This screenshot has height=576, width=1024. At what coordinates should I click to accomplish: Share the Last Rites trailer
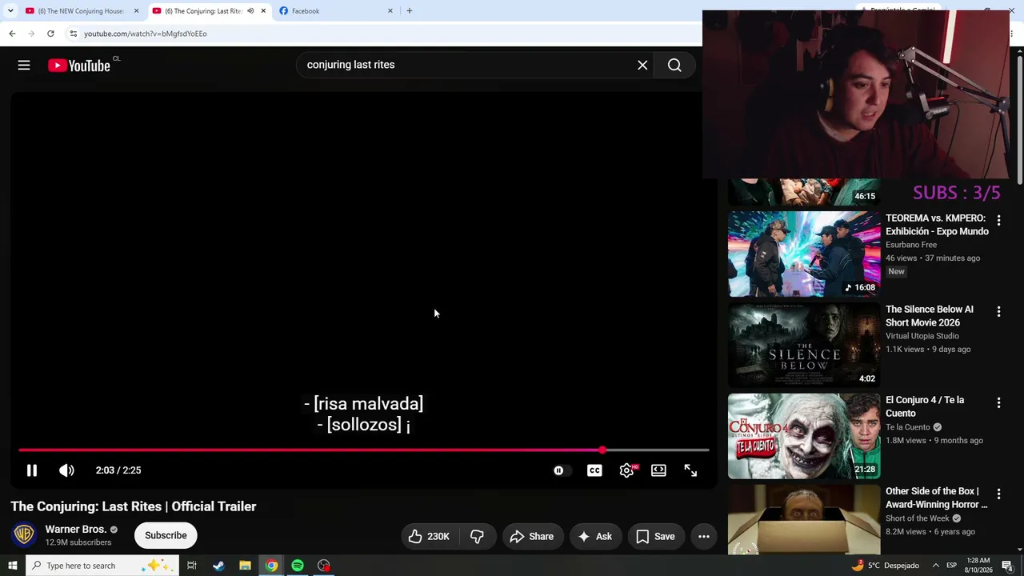(532, 536)
